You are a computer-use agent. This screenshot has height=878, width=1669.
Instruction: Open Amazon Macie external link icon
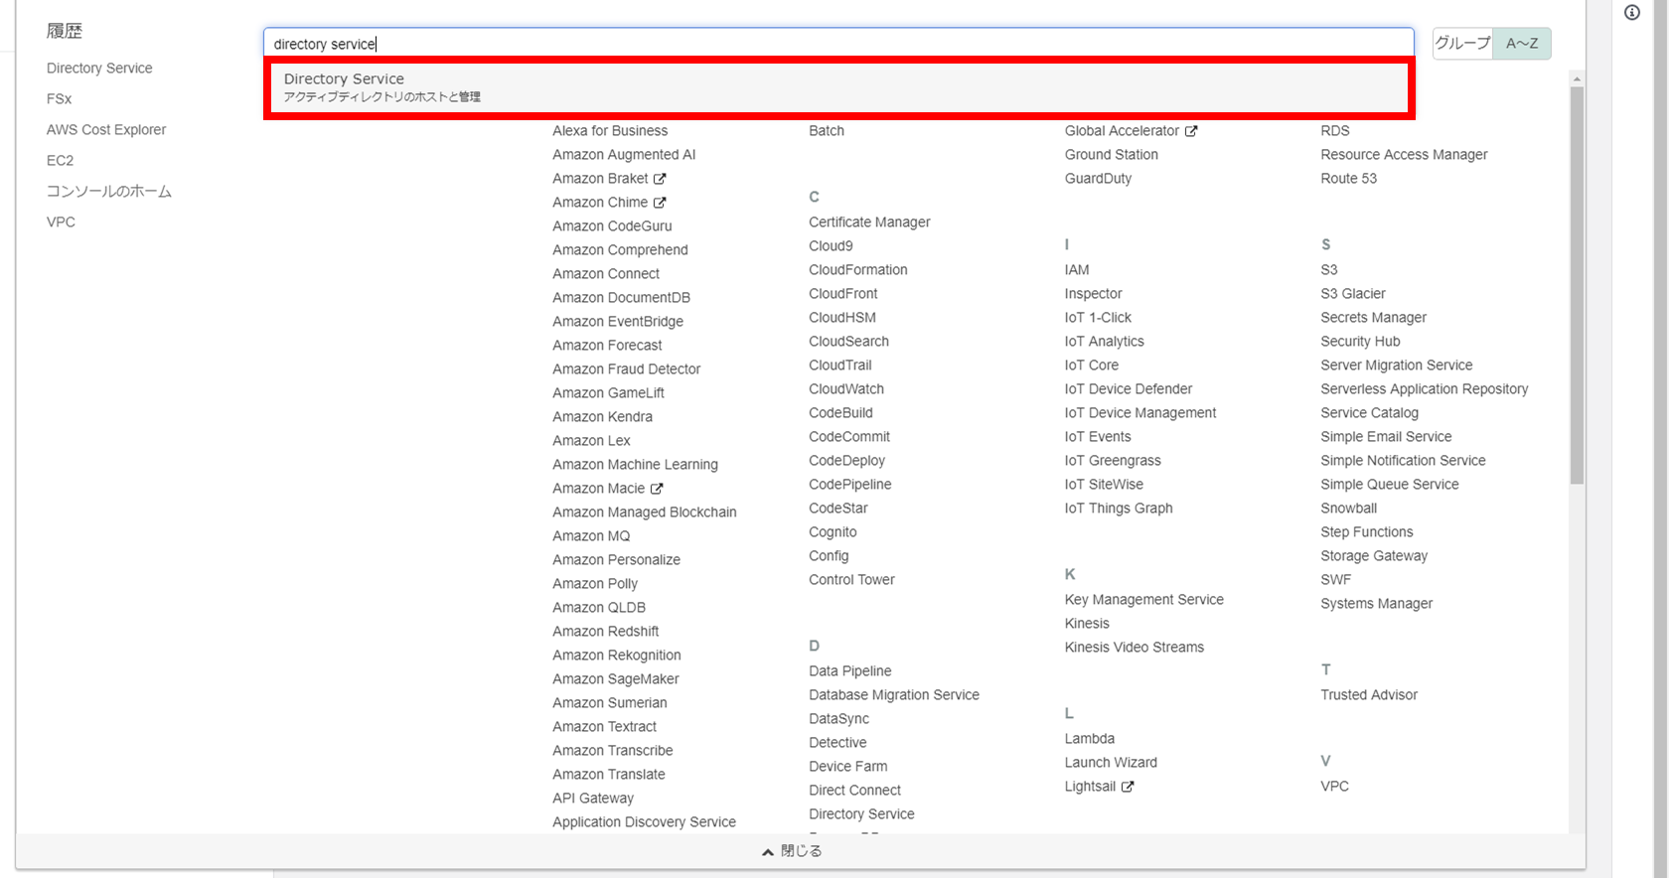(657, 489)
